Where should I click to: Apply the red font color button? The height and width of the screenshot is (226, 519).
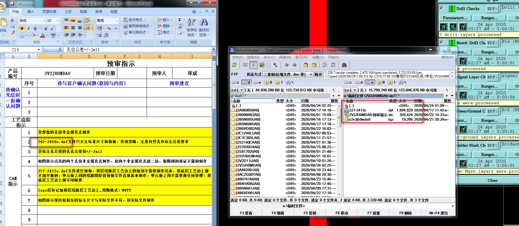click(43, 35)
